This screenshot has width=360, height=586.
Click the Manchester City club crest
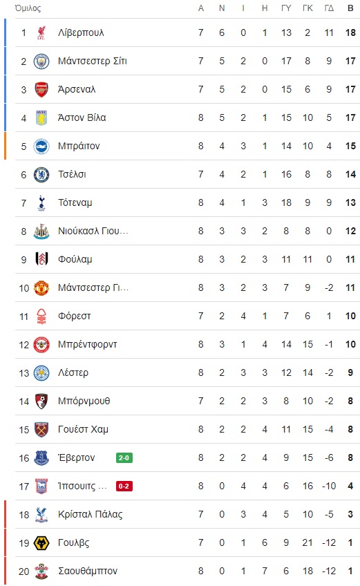click(x=41, y=62)
